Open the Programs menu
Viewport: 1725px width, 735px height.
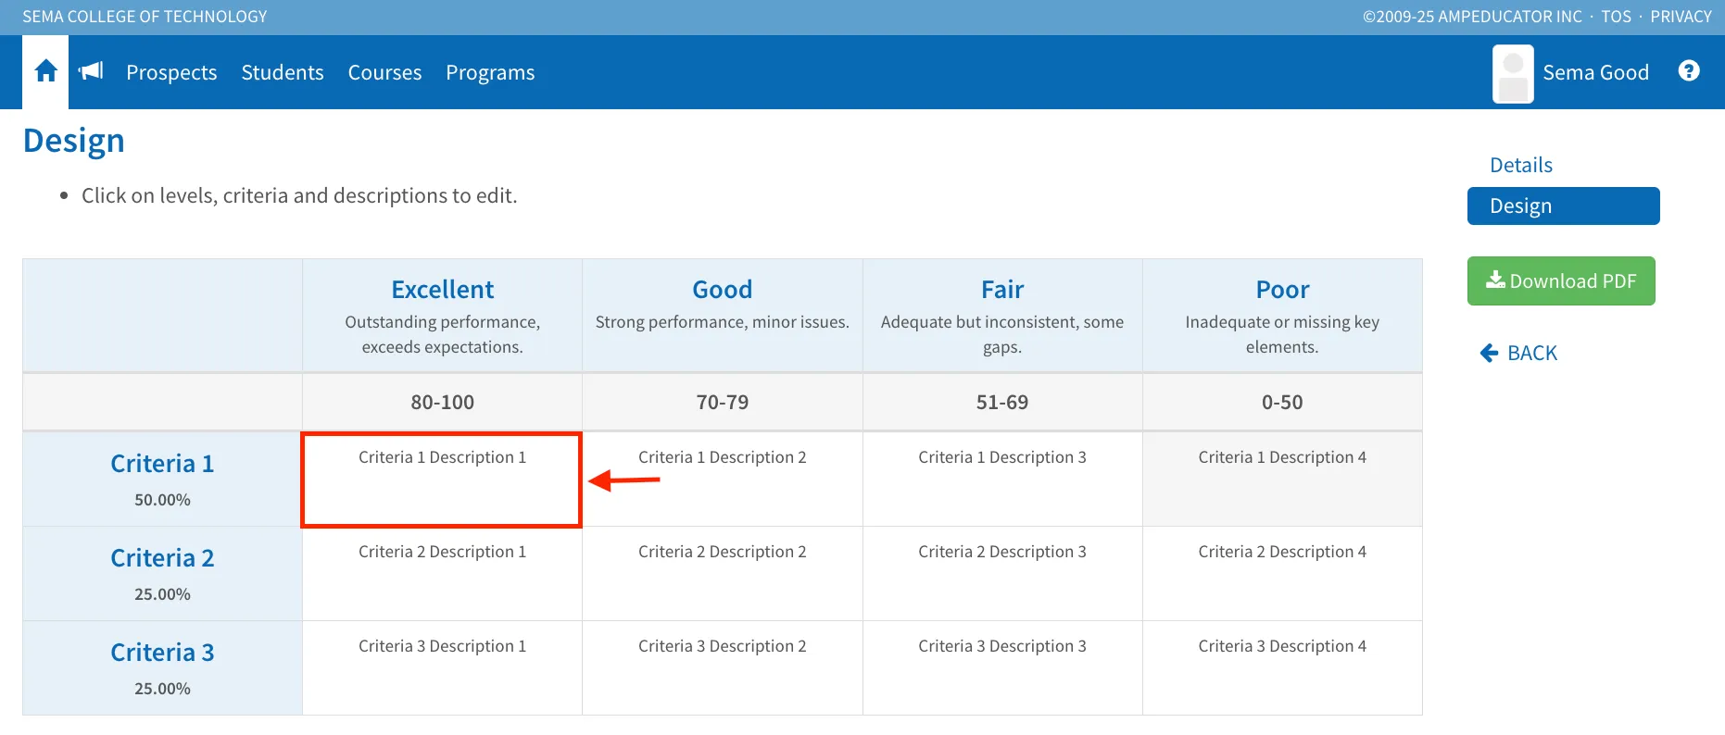[x=490, y=72]
